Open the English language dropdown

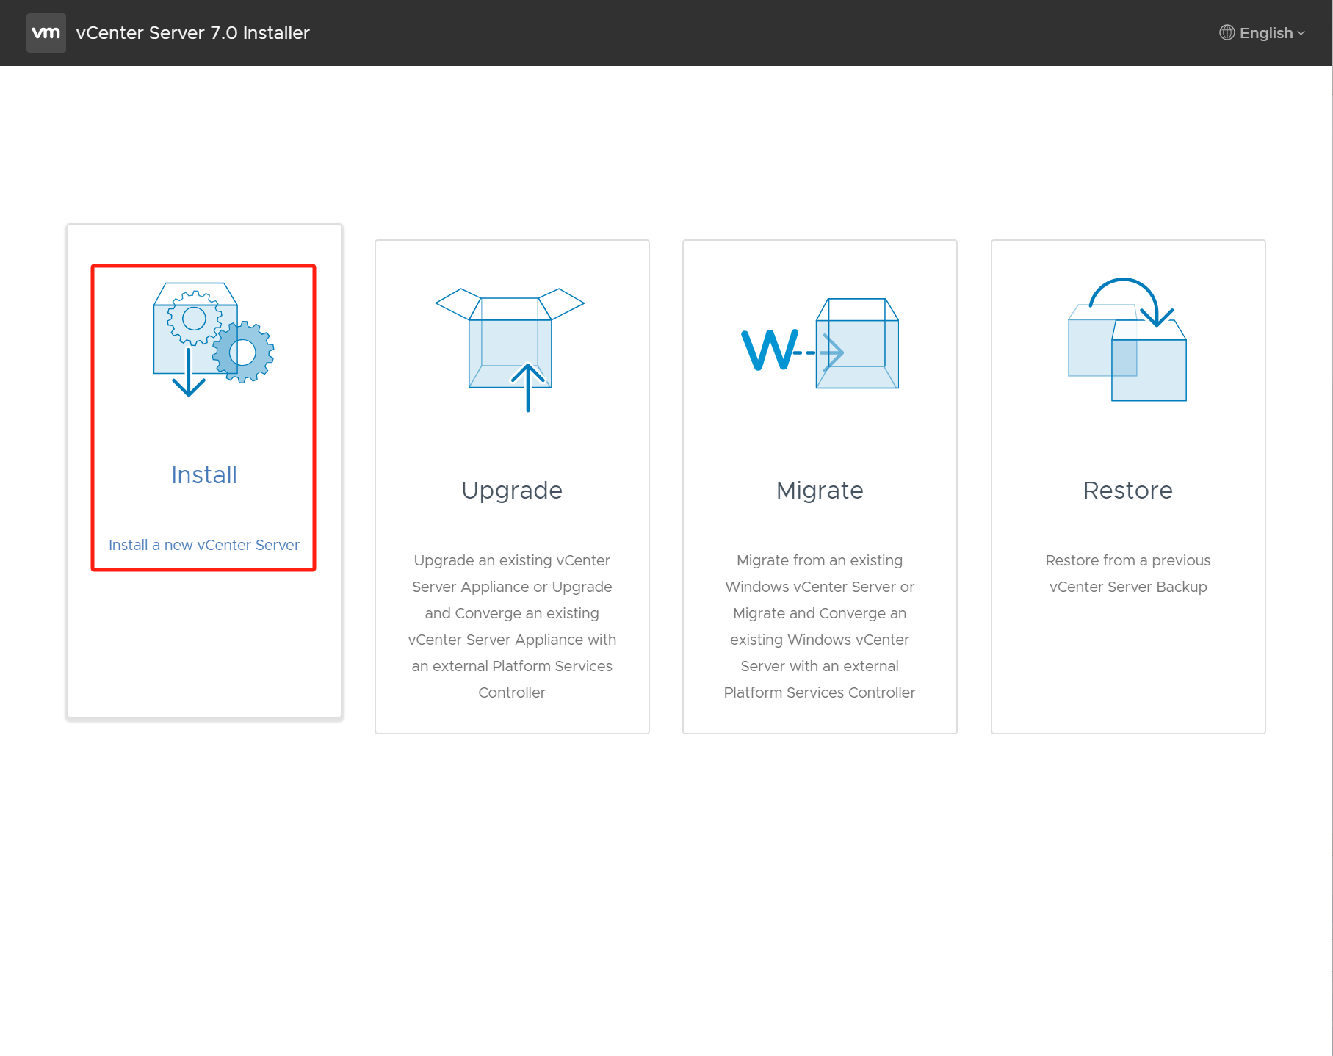click(1262, 33)
